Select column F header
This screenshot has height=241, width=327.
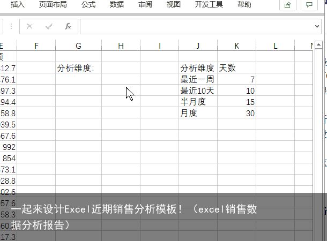(x=36, y=46)
